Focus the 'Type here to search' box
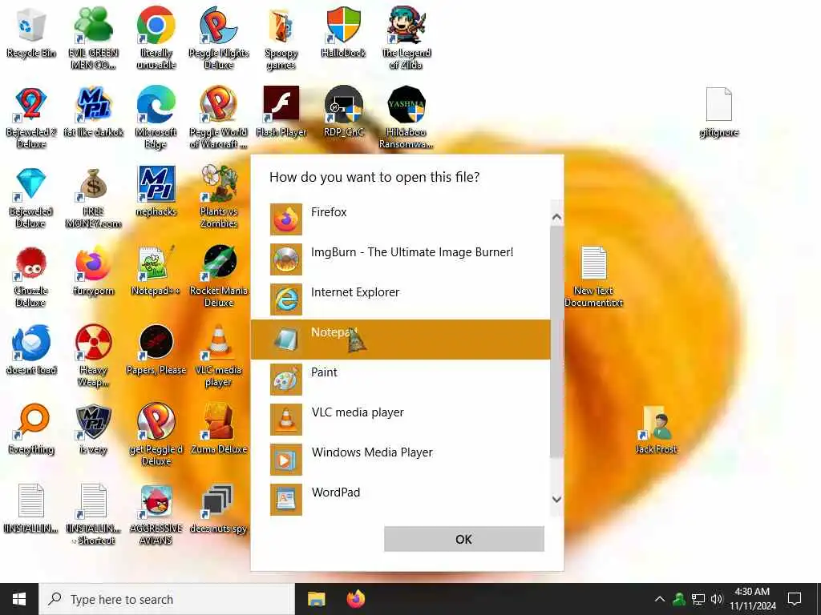This screenshot has height=615, width=821. (x=167, y=599)
